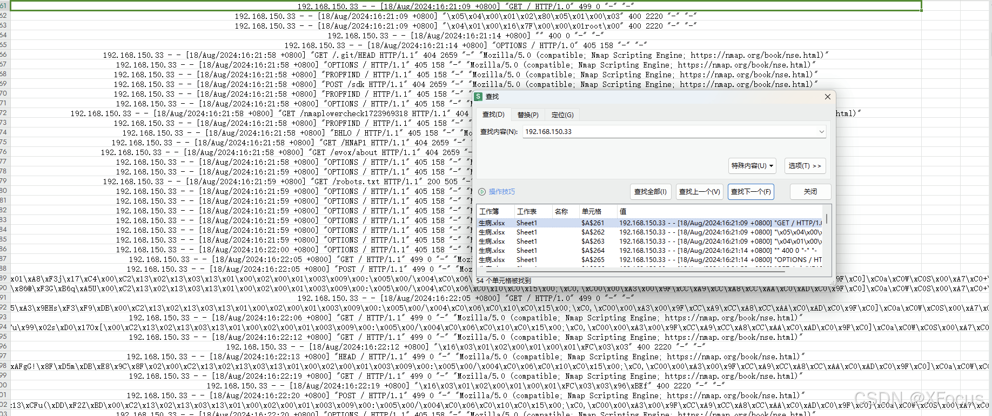Click the 关闭 button

tap(810, 192)
